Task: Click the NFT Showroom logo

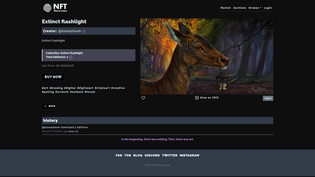Action: coord(55,8)
